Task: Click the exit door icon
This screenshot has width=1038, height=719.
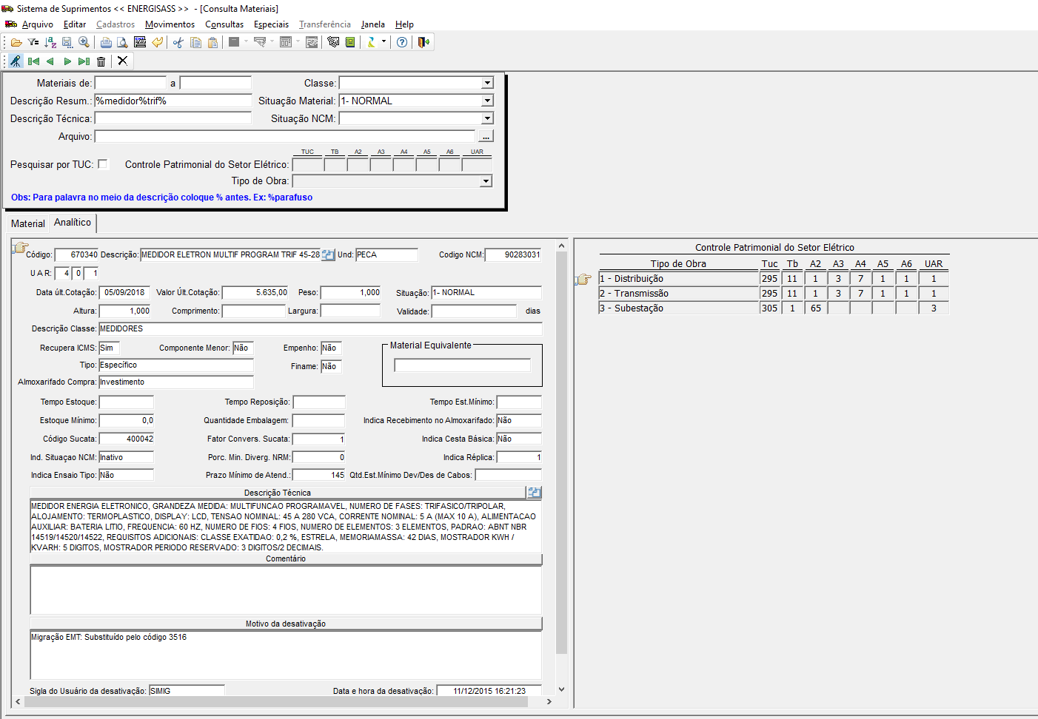Action: (x=423, y=42)
